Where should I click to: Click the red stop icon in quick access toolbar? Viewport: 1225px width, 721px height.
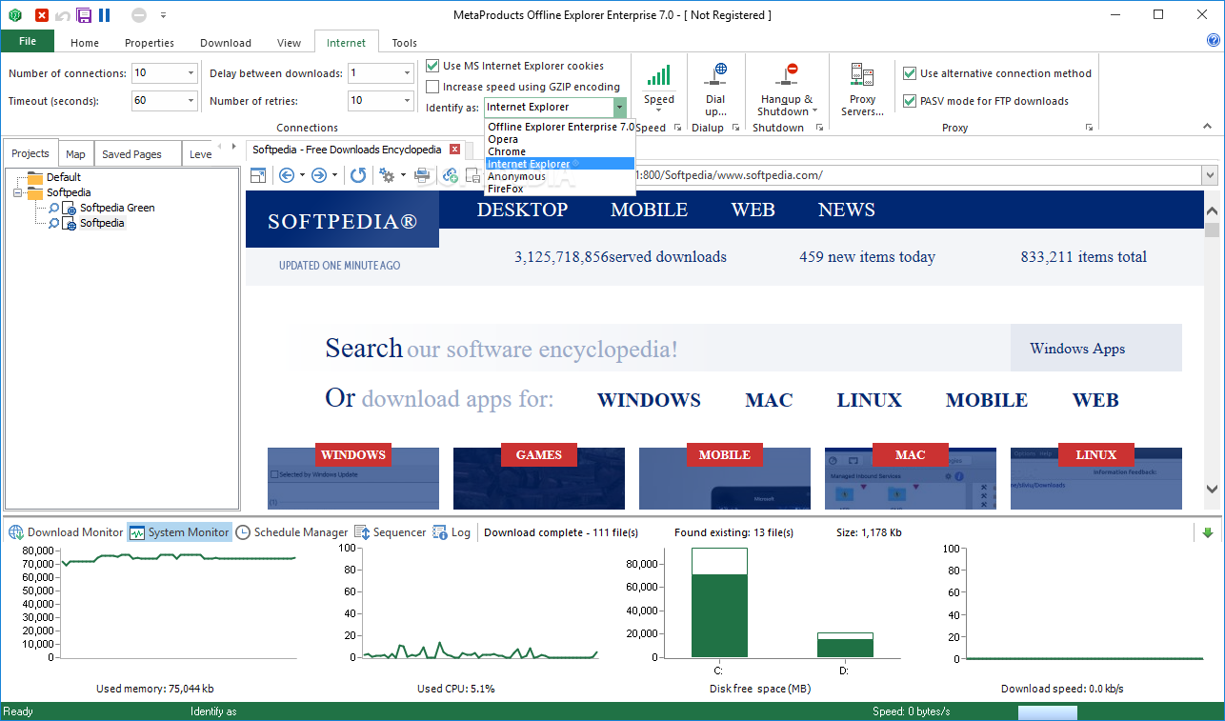click(41, 15)
